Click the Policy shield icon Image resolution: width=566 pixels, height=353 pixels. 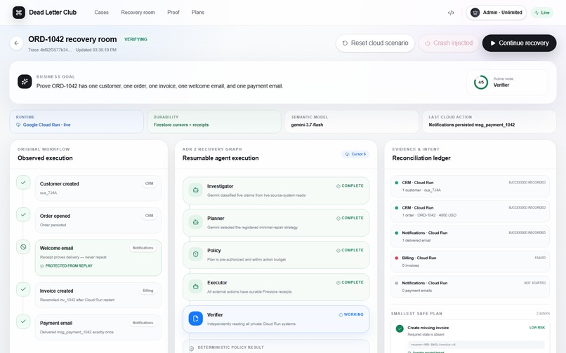point(196,254)
